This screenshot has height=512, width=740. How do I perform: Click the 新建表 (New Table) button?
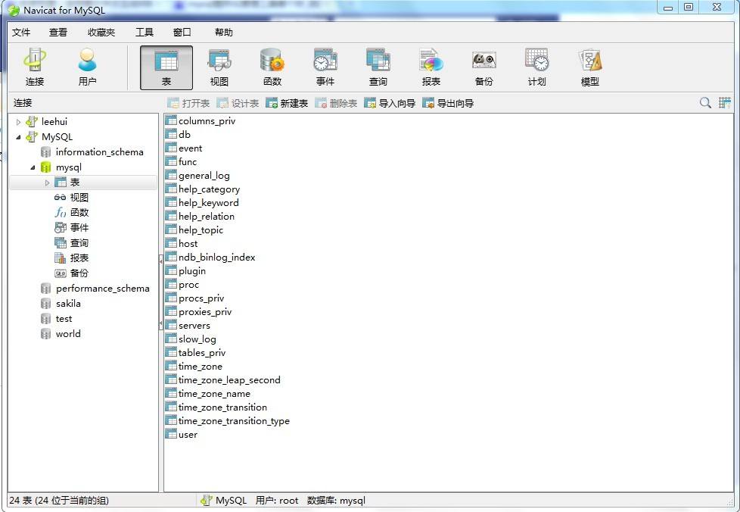click(287, 103)
